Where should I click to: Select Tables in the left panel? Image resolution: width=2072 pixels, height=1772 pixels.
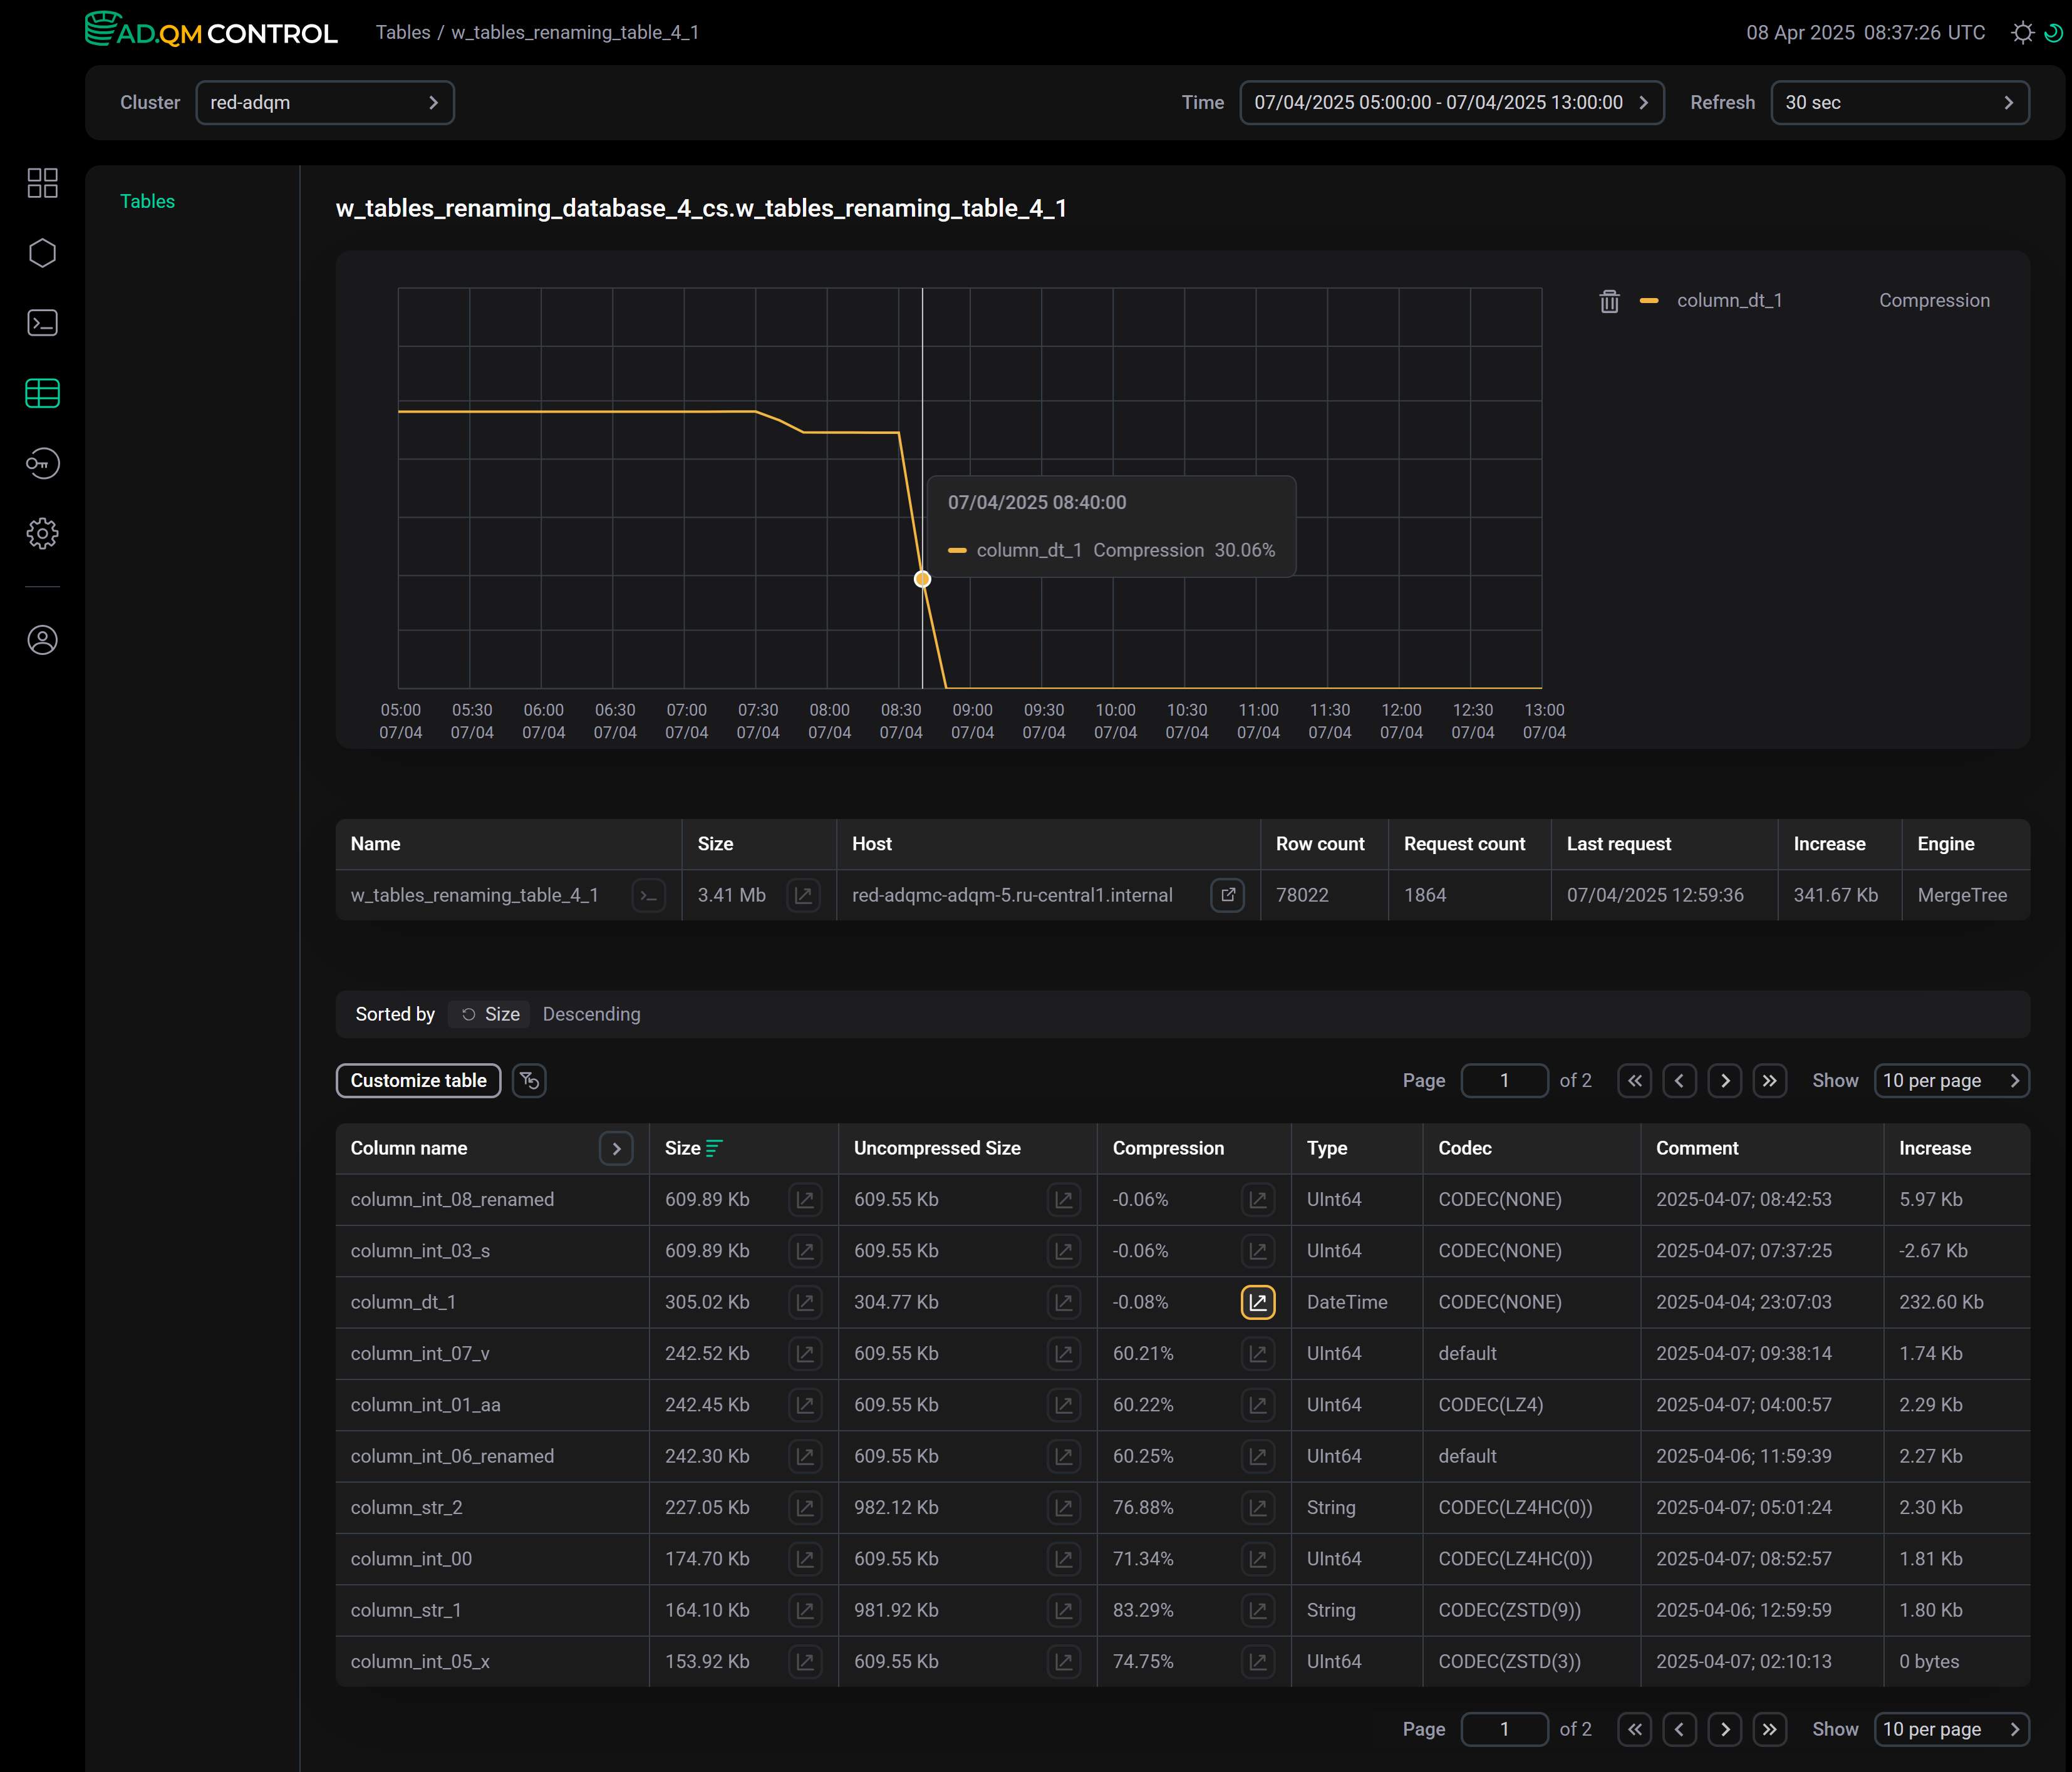click(147, 202)
